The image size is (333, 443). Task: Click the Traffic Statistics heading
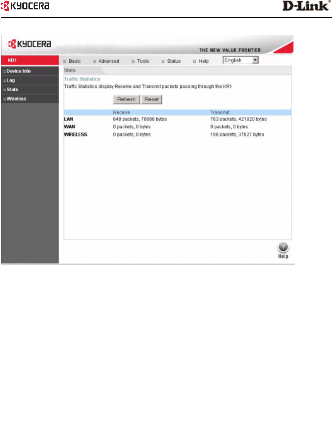pyautogui.click(x=82, y=79)
